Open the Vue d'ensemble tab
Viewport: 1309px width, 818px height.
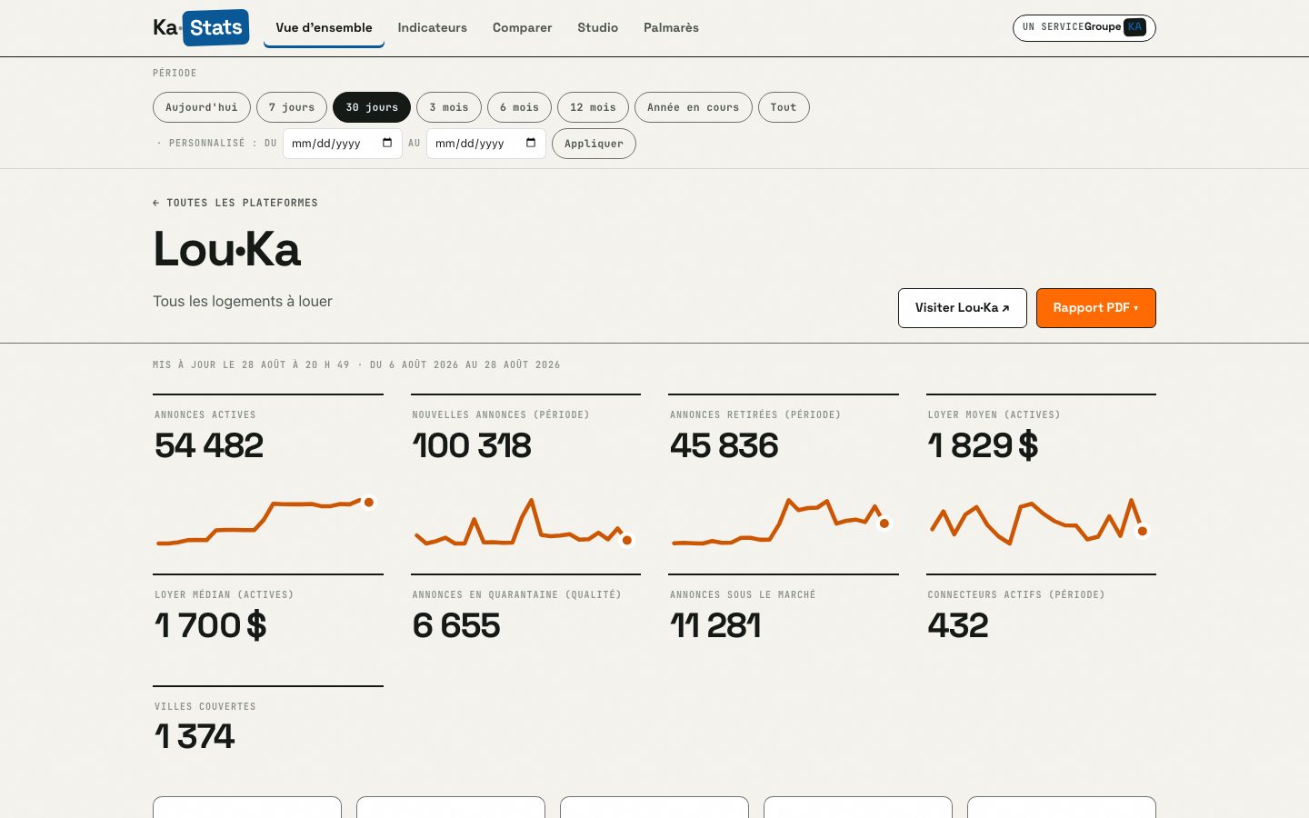(324, 28)
